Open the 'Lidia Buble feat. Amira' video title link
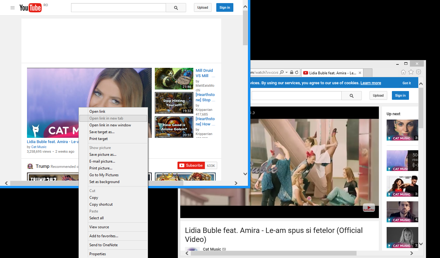Screen dimensions: 440x258 [53, 142]
